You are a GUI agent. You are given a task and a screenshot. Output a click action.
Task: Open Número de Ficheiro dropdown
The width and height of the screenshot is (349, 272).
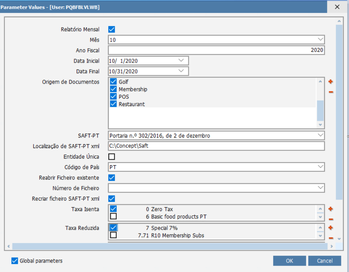coord(320,188)
